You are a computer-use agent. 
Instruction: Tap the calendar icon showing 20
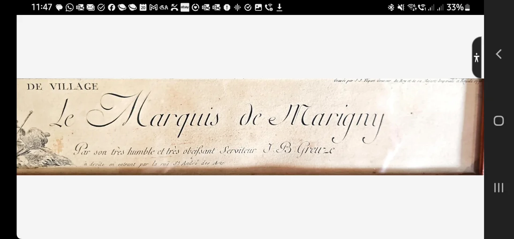[x=143, y=7]
